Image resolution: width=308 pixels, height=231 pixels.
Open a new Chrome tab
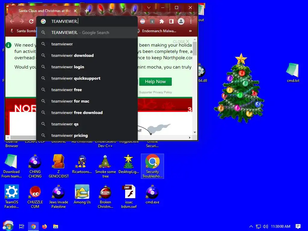87,11
